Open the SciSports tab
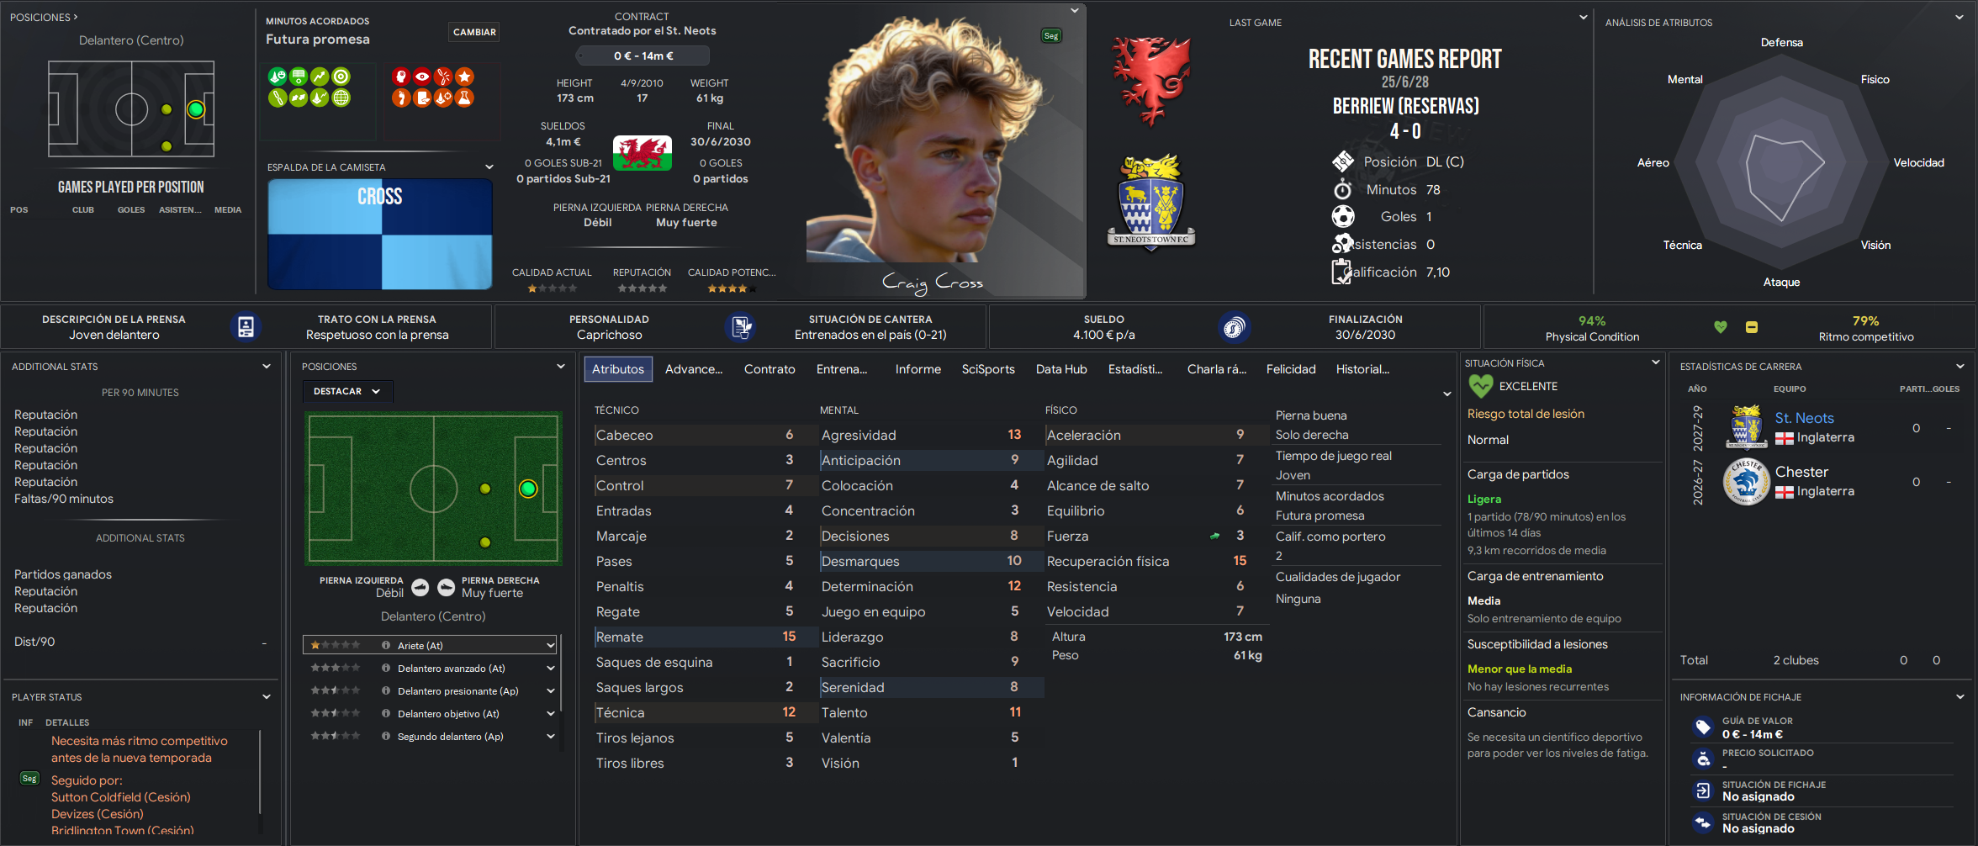 988,369
